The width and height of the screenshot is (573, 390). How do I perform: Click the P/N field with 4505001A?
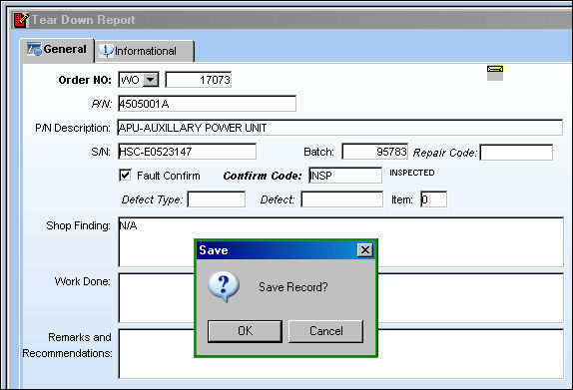coord(207,104)
